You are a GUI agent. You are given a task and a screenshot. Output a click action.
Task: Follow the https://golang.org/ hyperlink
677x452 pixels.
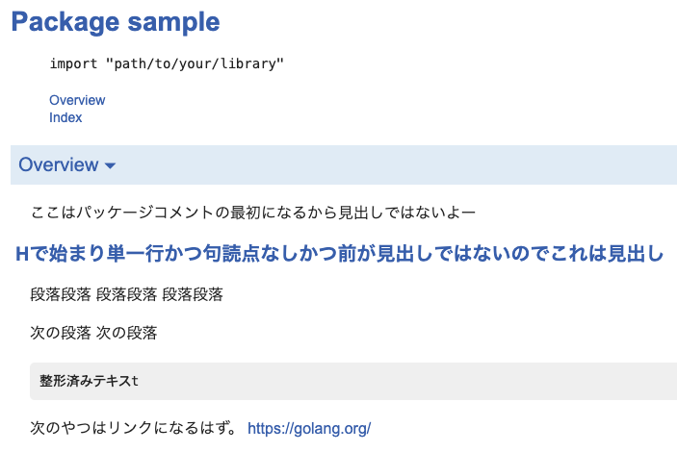tap(309, 428)
